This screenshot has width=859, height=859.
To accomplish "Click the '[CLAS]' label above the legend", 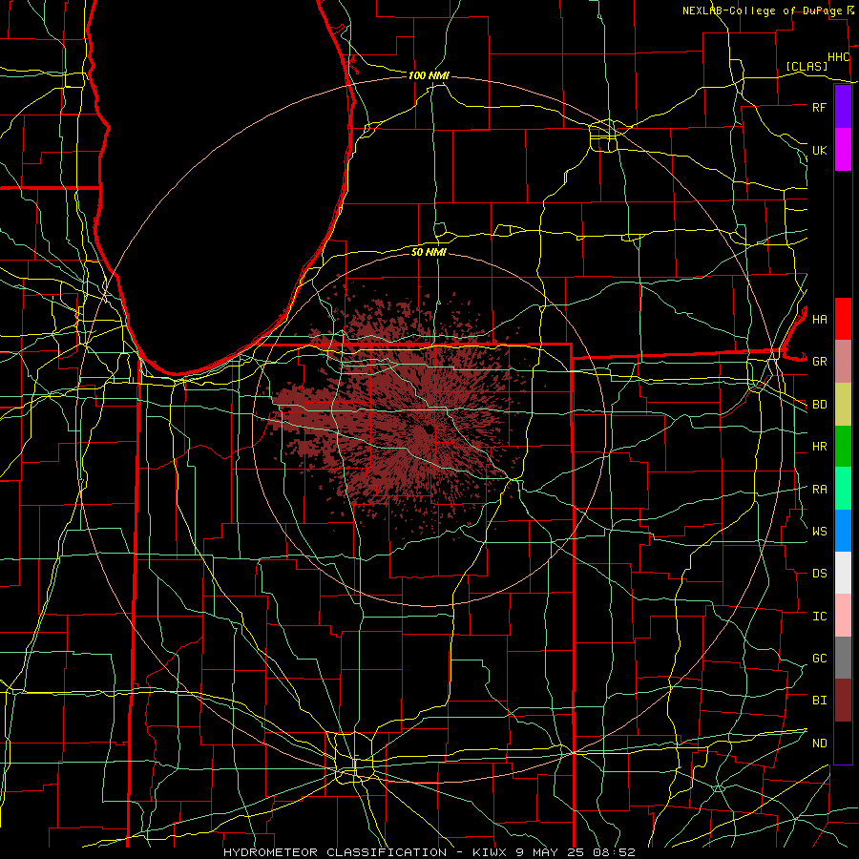I will pos(807,66).
